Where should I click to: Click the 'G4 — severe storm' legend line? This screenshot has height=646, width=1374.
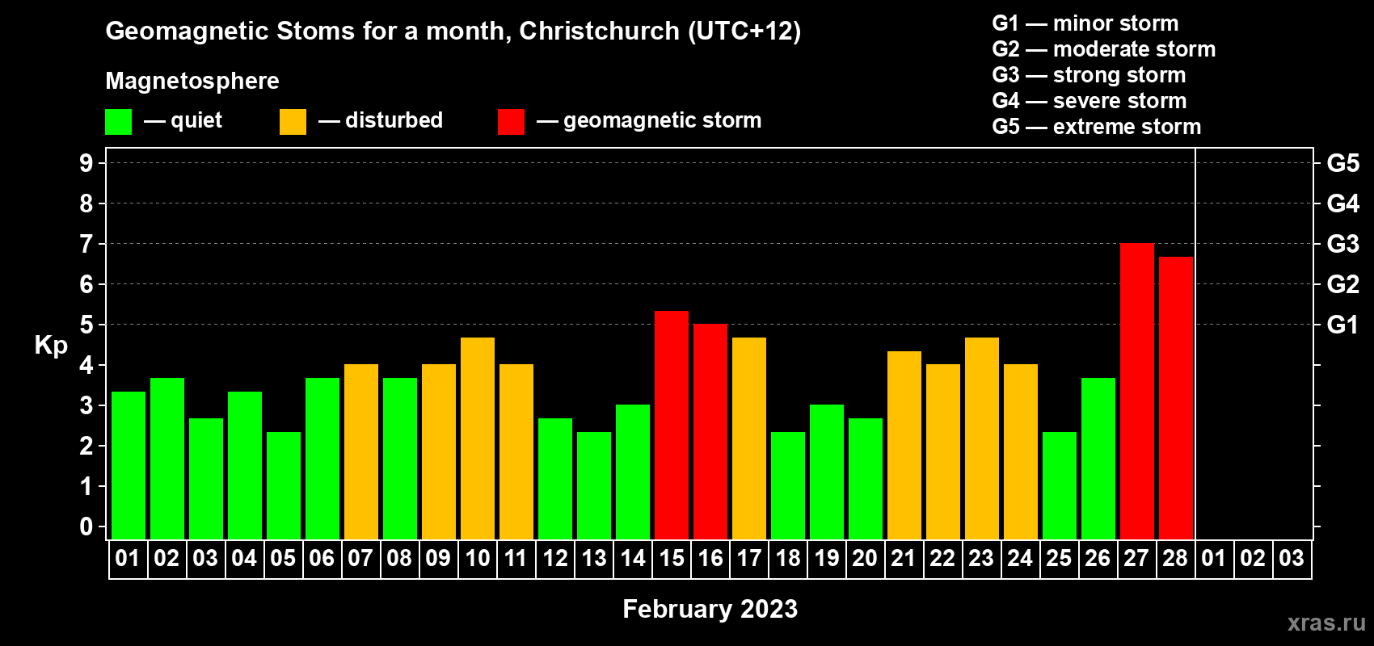1090,101
